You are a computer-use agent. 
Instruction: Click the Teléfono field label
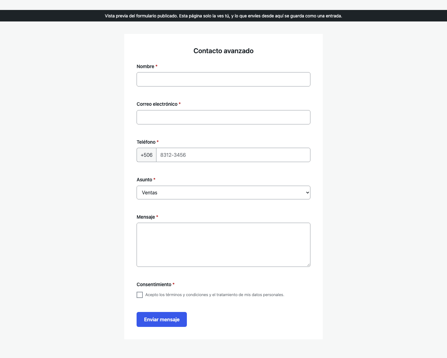[146, 142]
